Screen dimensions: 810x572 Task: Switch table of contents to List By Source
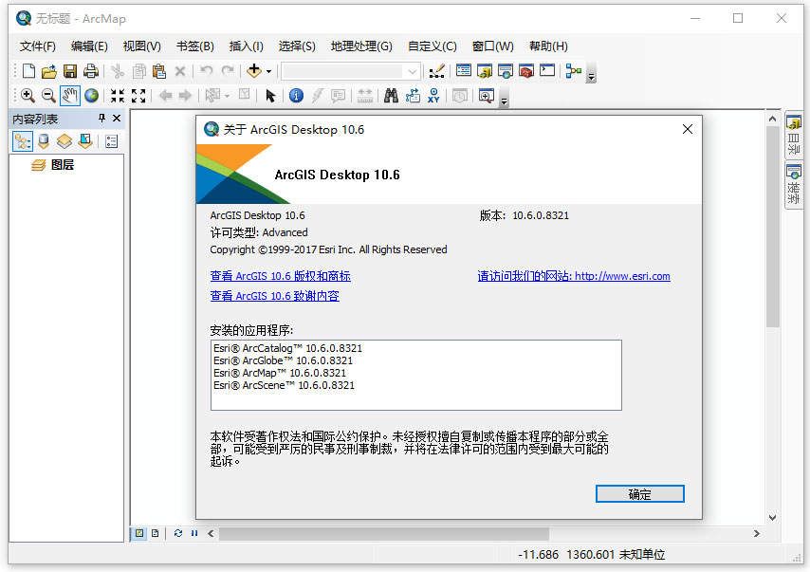coord(45,140)
